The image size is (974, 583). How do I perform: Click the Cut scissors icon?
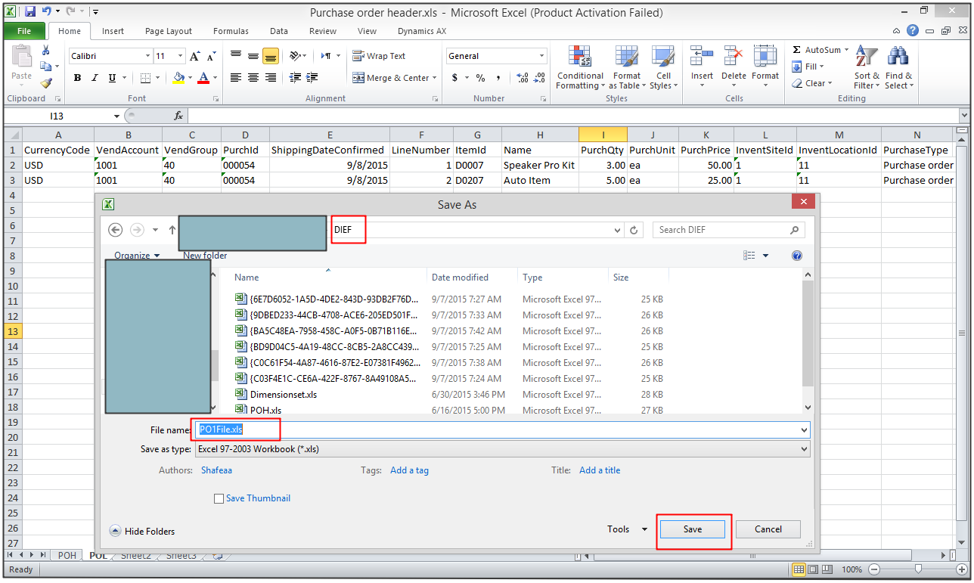tap(45, 50)
